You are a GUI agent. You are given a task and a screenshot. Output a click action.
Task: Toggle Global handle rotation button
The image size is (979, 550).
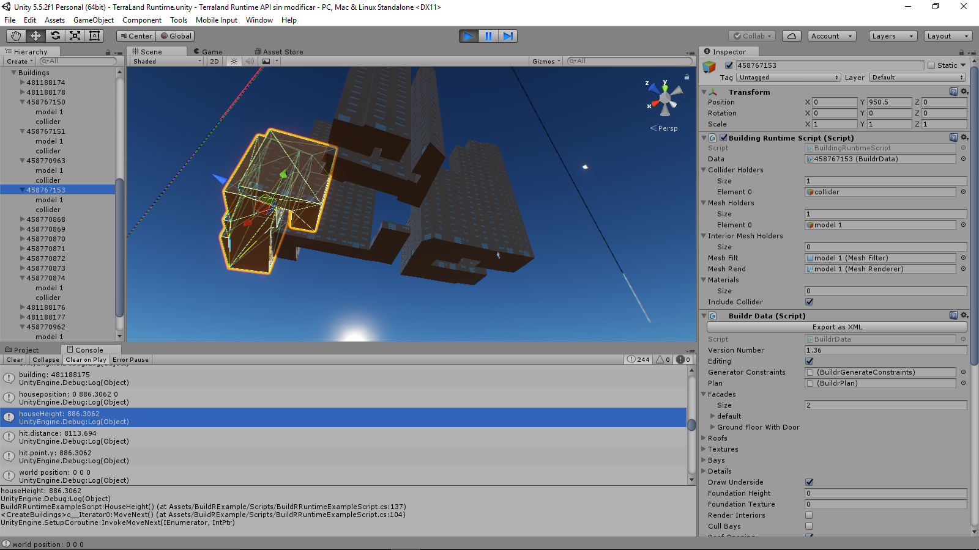coord(176,36)
